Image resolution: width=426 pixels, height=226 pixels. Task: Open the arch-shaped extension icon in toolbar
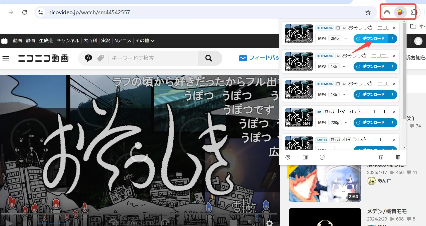tap(387, 12)
